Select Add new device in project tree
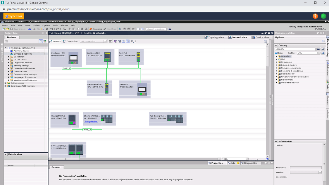Viewport: 329px width, 185px height. pyautogui.click(x=21, y=51)
